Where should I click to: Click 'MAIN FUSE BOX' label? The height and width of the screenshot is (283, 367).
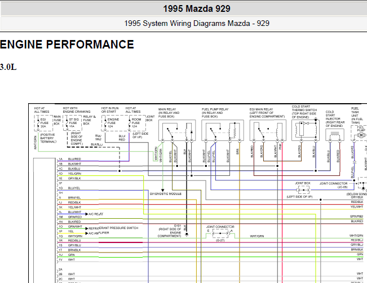(57, 120)
